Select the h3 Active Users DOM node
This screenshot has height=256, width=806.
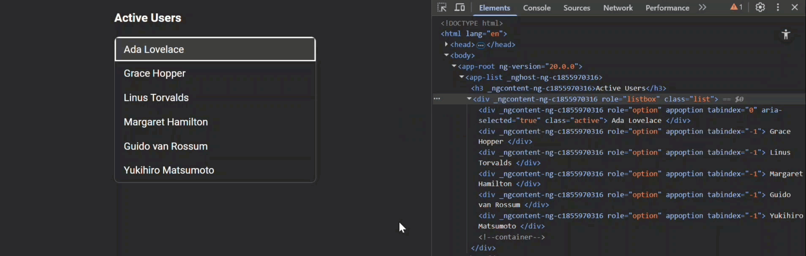pos(569,88)
